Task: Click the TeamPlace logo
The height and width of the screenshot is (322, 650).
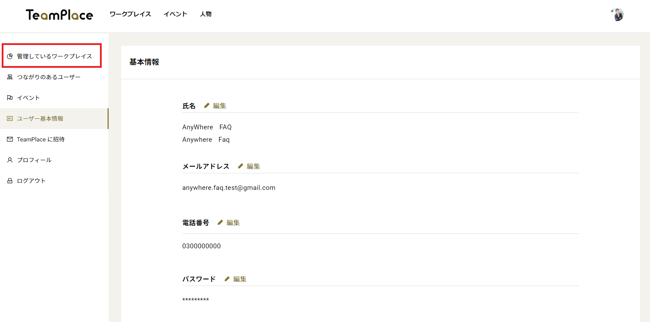Action: coord(59,15)
